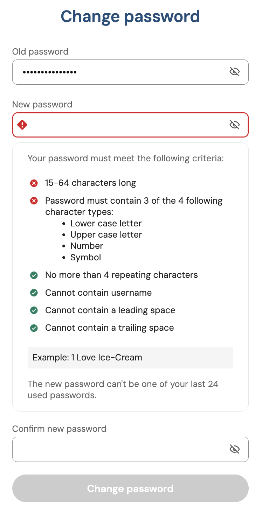This screenshot has height=513, width=262.
Task: Click the green check beside leading space rule
Action: [34, 310]
